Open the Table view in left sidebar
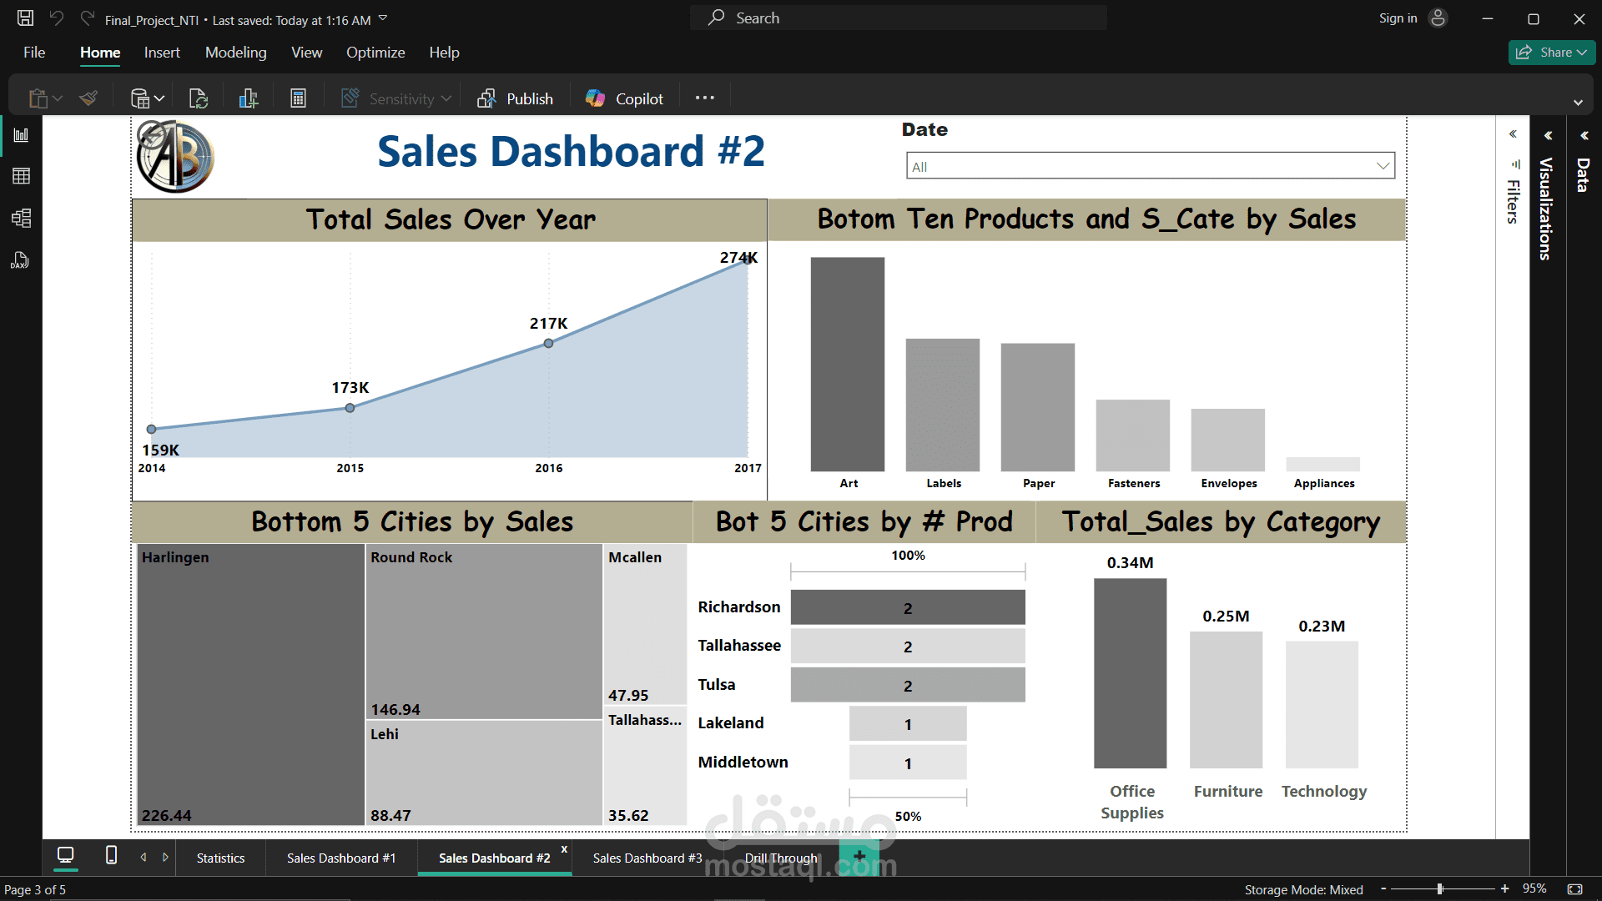Viewport: 1602px width, 901px height. [x=21, y=176]
